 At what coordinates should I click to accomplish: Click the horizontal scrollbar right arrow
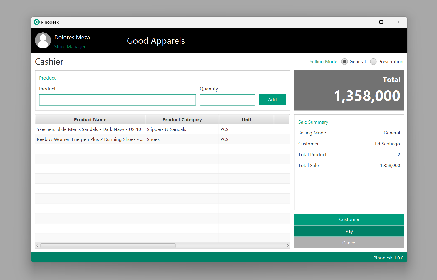point(288,246)
